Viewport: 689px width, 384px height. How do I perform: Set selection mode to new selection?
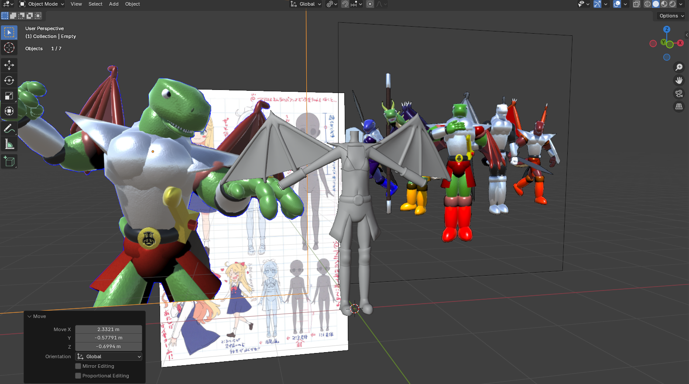5,16
